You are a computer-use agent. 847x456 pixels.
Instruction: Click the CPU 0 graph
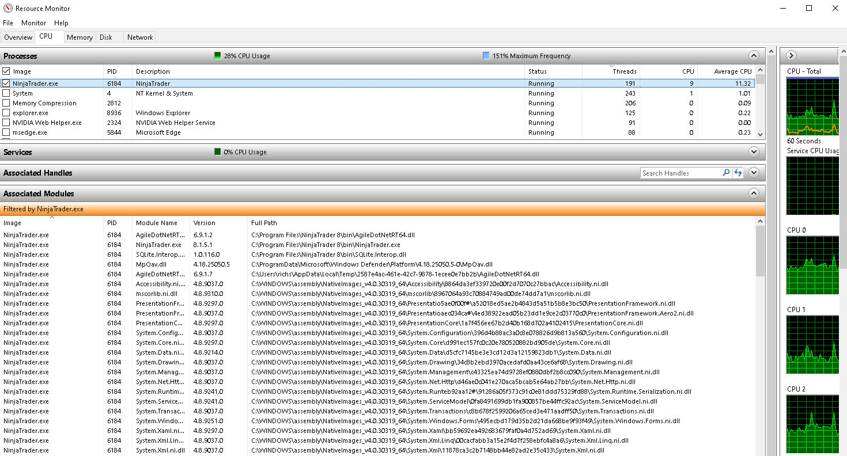click(x=813, y=265)
